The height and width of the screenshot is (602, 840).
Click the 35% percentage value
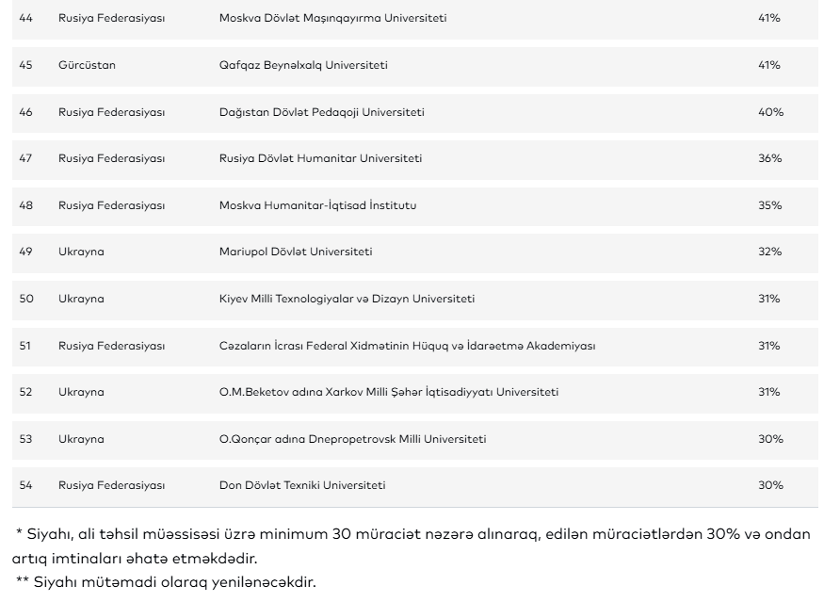(x=770, y=205)
